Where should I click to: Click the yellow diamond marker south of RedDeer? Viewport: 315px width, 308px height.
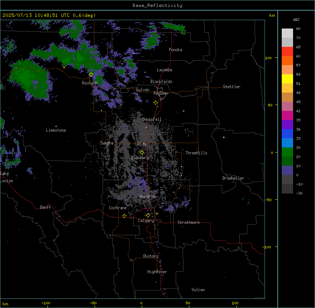tap(156, 103)
